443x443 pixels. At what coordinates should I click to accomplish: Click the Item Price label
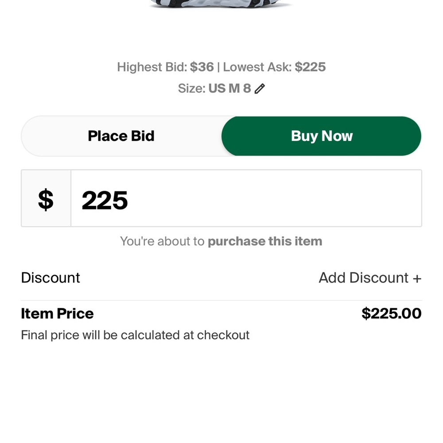tap(57, 314)
